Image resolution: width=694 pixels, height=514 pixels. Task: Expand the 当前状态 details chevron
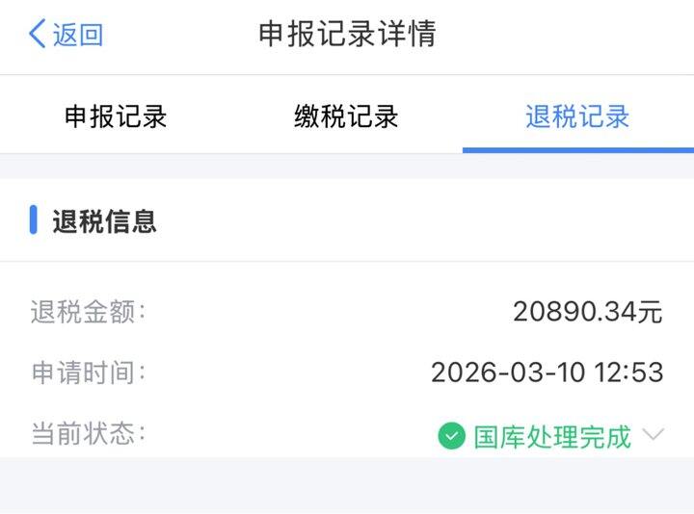point(654,435)
